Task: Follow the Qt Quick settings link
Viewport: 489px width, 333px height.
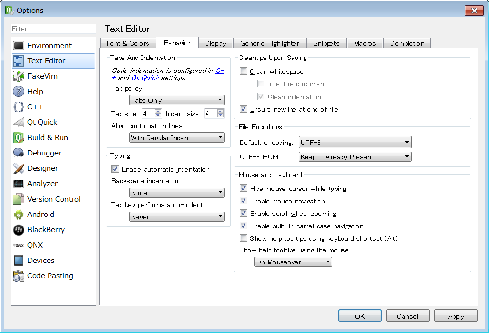Action: point(145,78)
